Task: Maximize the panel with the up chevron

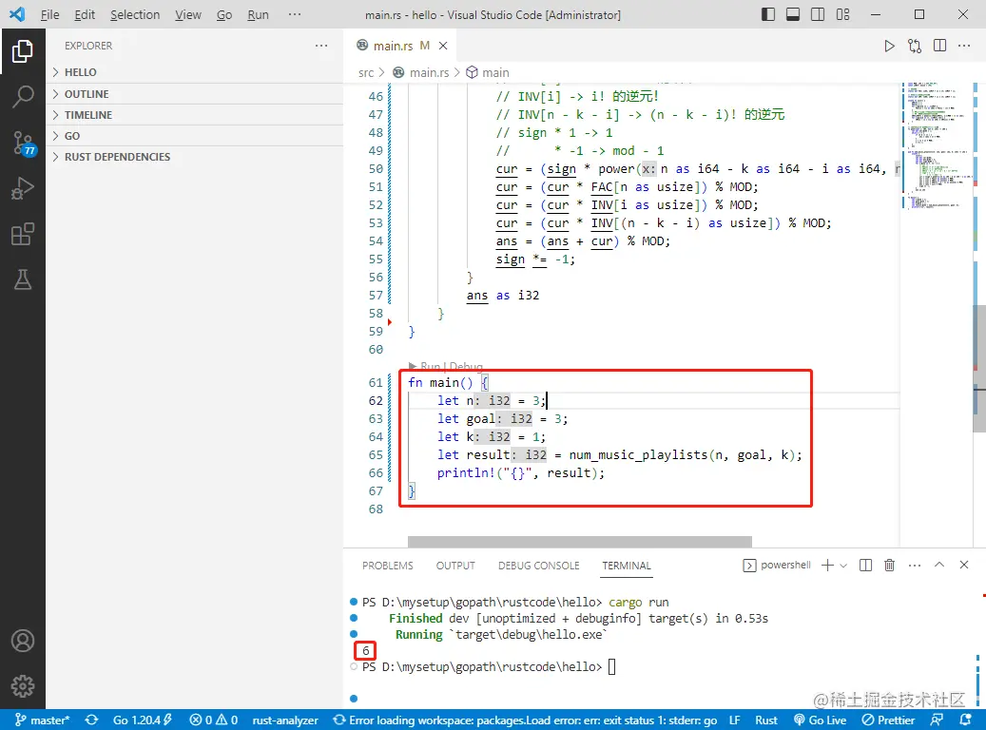Action: coord(938,565)
